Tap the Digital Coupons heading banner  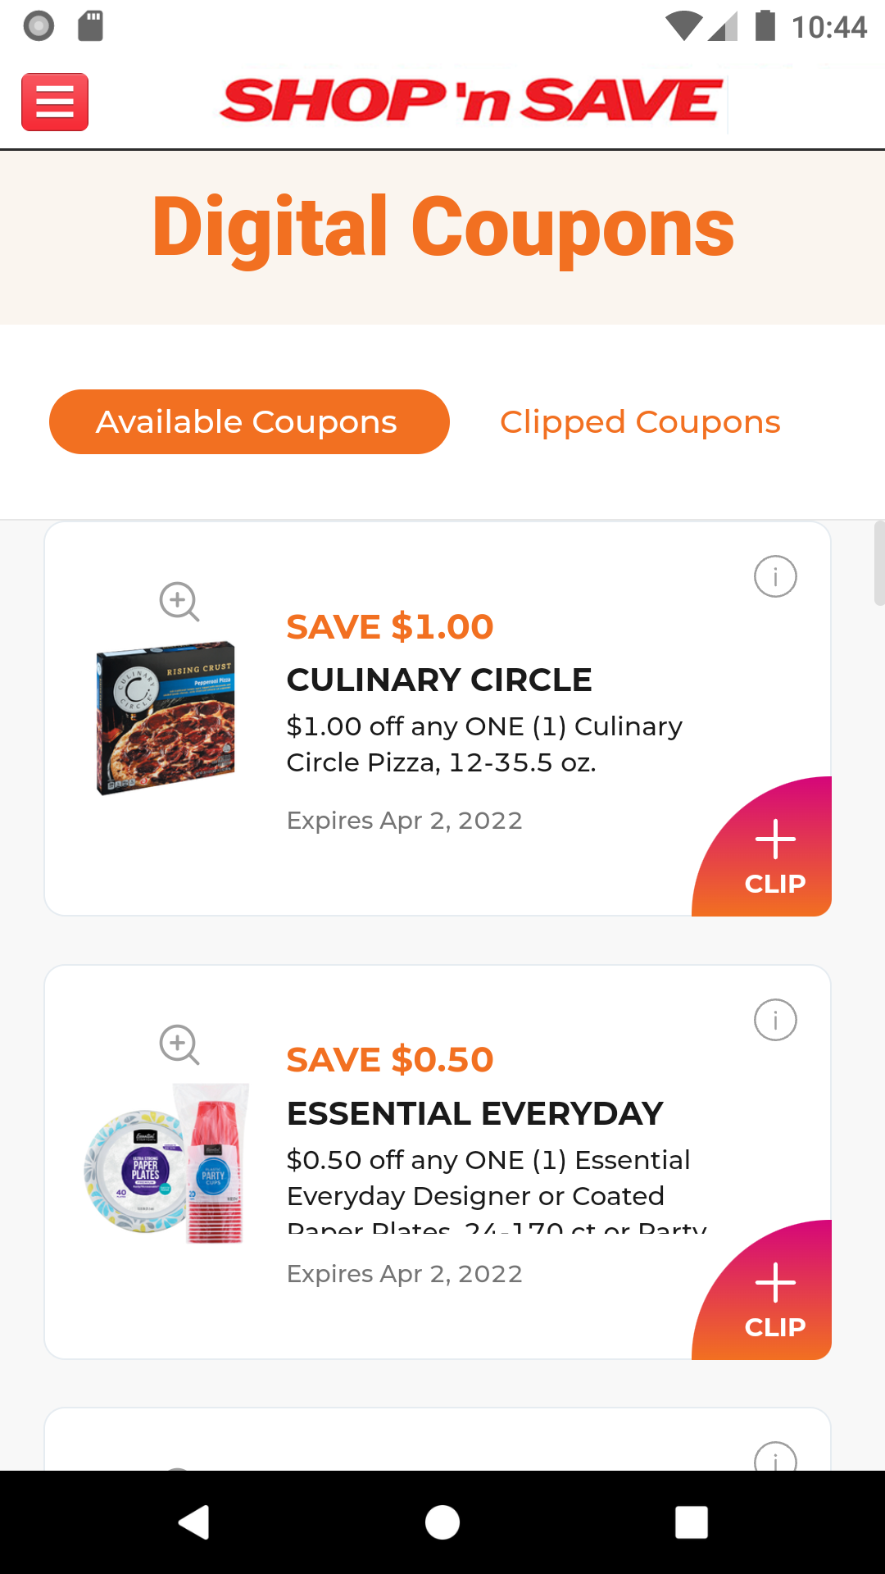[x=442, y=228]
